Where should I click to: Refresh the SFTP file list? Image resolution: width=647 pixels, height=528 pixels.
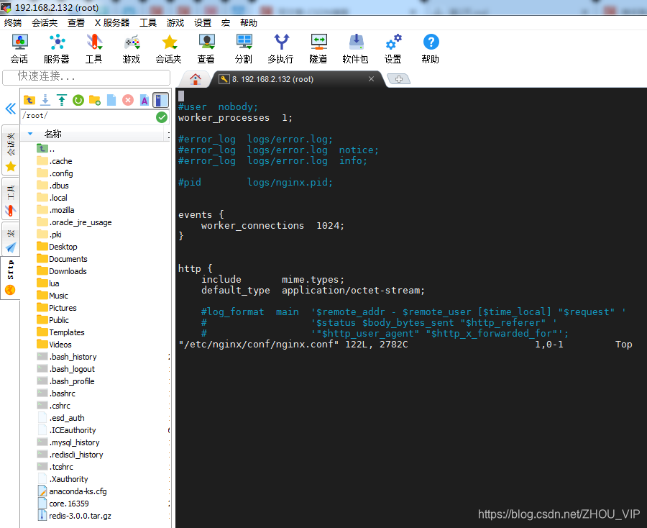[78, 100]
